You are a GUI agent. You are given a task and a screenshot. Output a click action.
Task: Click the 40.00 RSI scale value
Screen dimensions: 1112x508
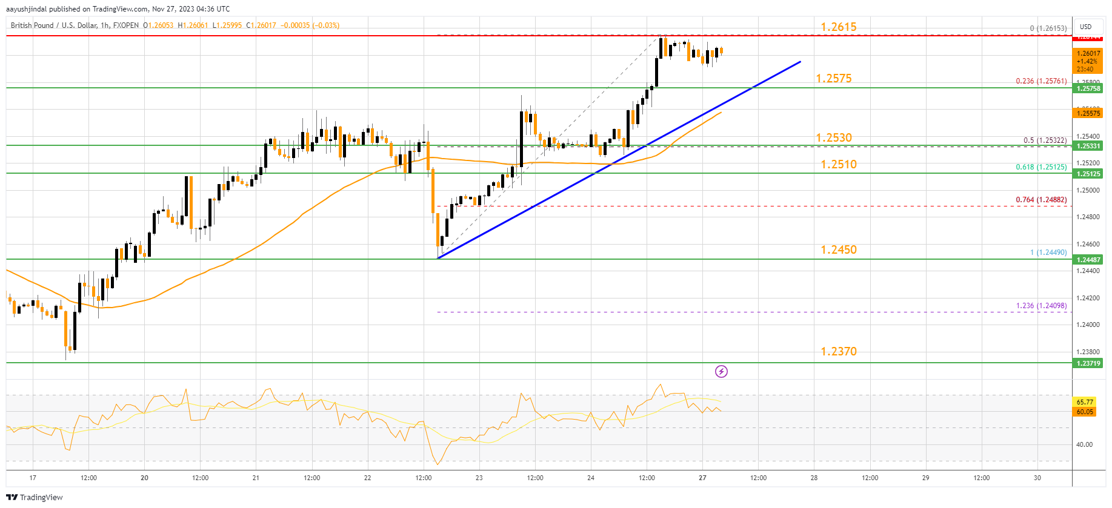click(1084, 444)
